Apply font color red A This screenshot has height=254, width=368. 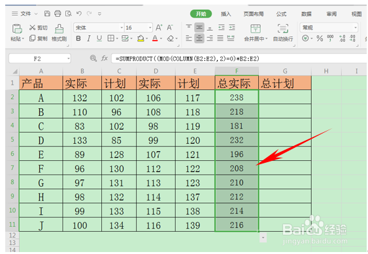[x=155, y=38]
